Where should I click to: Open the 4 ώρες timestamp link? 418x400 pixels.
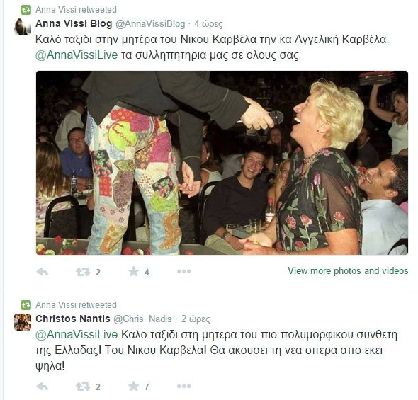click(x=208, y=24)
